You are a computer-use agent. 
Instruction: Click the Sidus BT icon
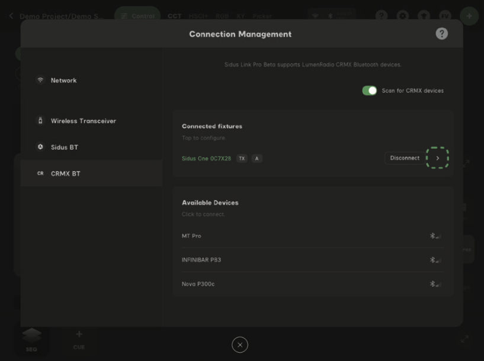pyautogui.click(x=40, y=147)
